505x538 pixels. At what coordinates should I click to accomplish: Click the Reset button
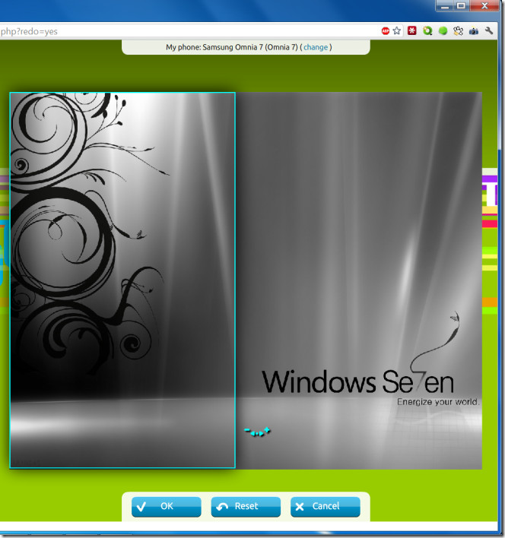(246, 506)
